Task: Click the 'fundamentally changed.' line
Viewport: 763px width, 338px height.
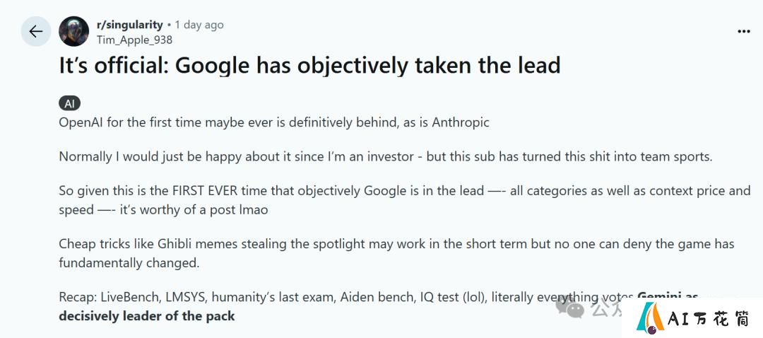Action: pos(129,264)
